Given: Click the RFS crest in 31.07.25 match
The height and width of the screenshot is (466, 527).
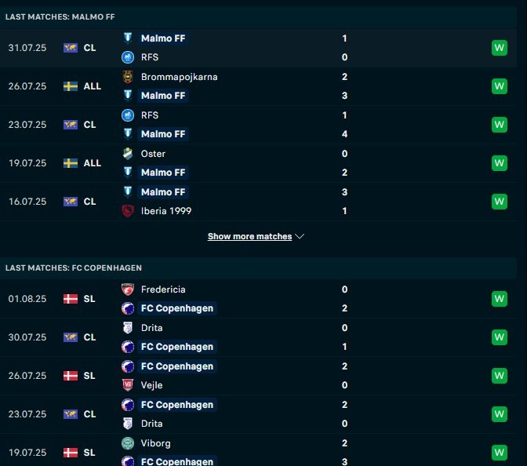Looking at the screenshot, I should [x=128, y=57].
